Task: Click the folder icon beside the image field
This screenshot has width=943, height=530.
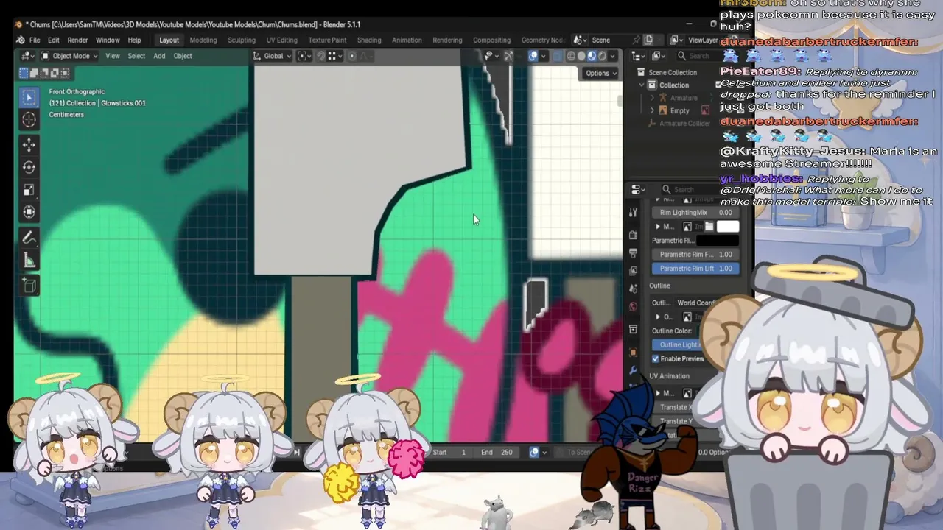Action: point(709,227)
